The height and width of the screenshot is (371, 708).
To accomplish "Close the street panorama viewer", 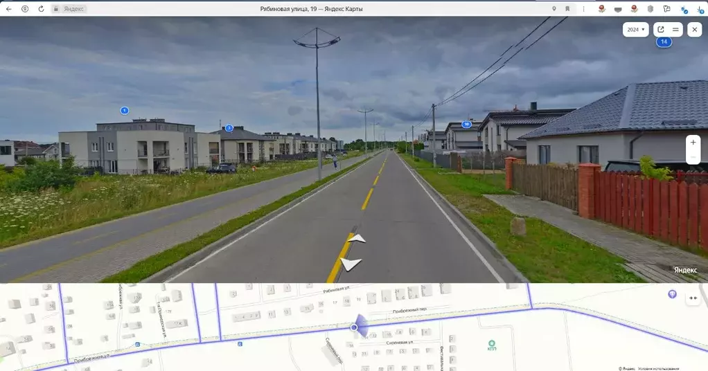I will point(694,30).
